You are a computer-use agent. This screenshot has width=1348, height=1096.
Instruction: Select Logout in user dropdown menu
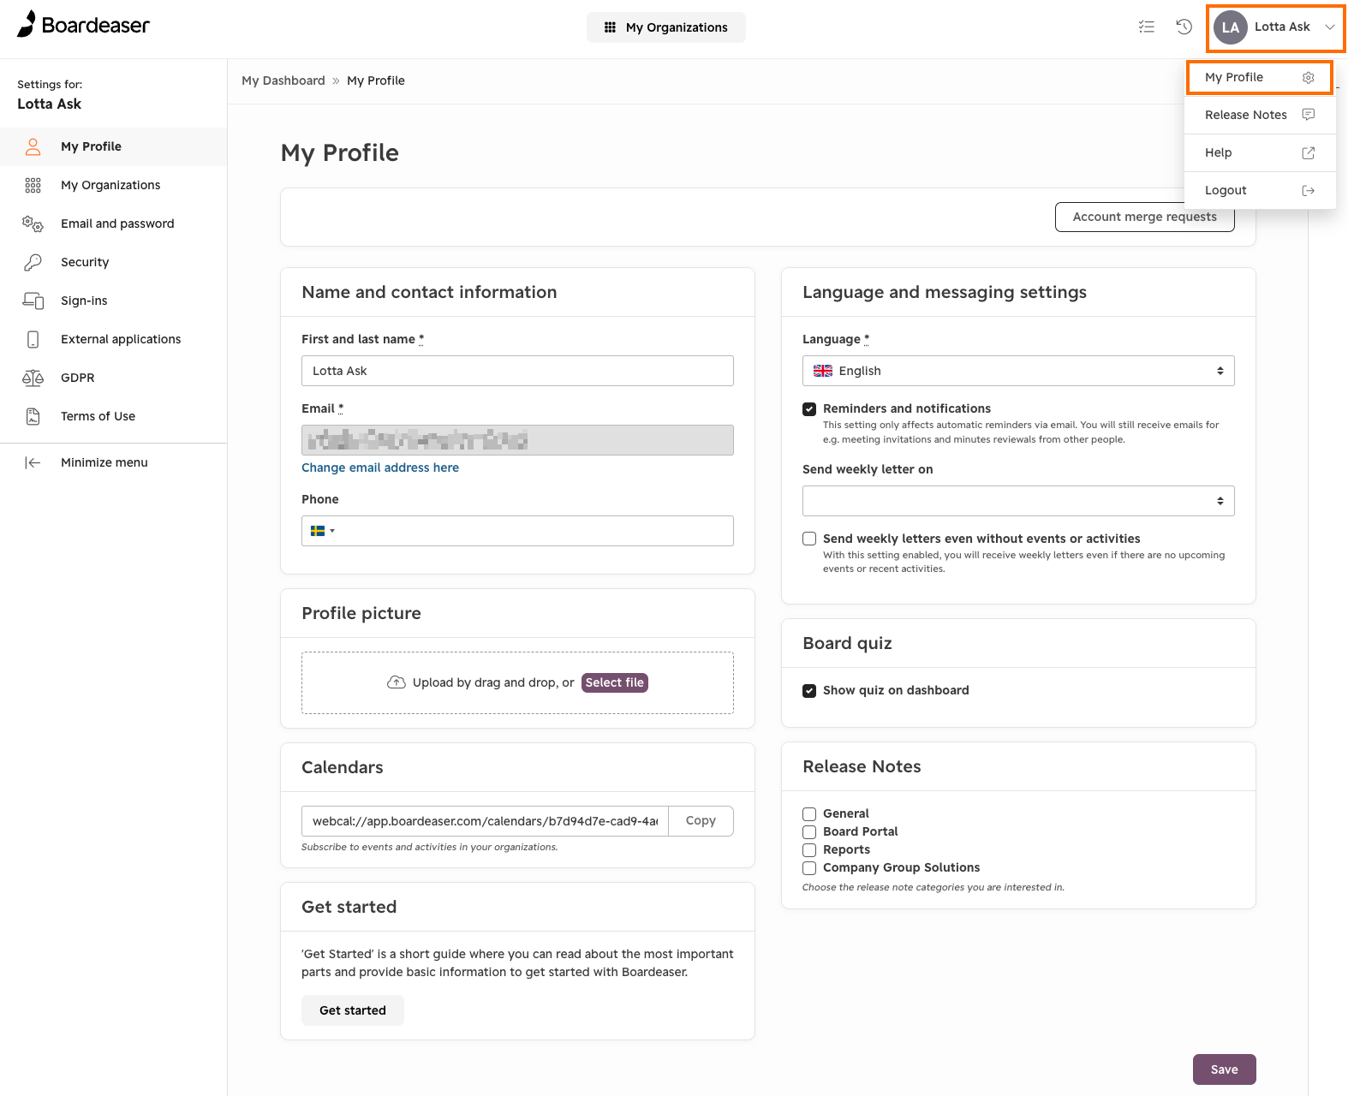click(1260, 190)
